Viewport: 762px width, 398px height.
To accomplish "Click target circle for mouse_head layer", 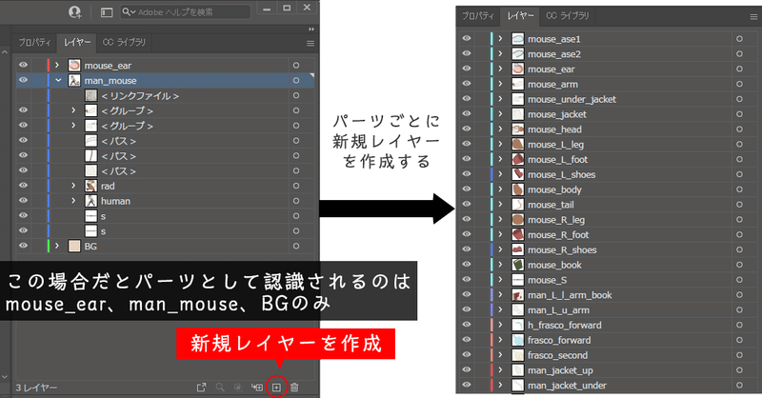I will 739,129.
